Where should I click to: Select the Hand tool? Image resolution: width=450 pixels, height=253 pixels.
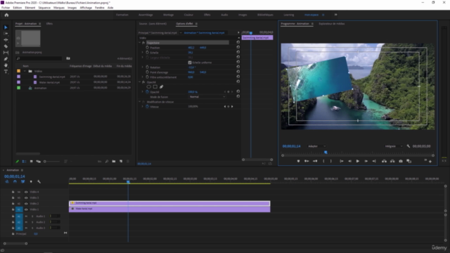pos(6,65)
